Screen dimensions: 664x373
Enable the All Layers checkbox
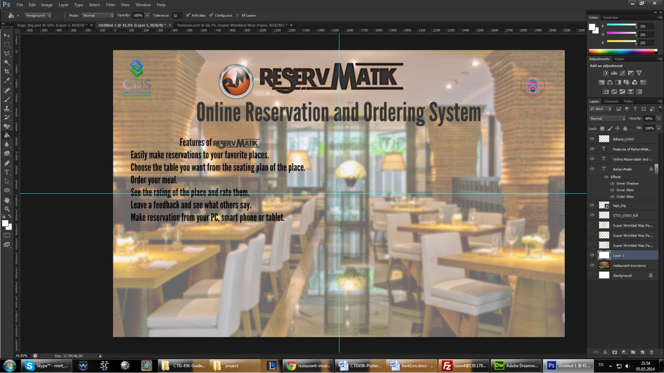pos(237,16)
